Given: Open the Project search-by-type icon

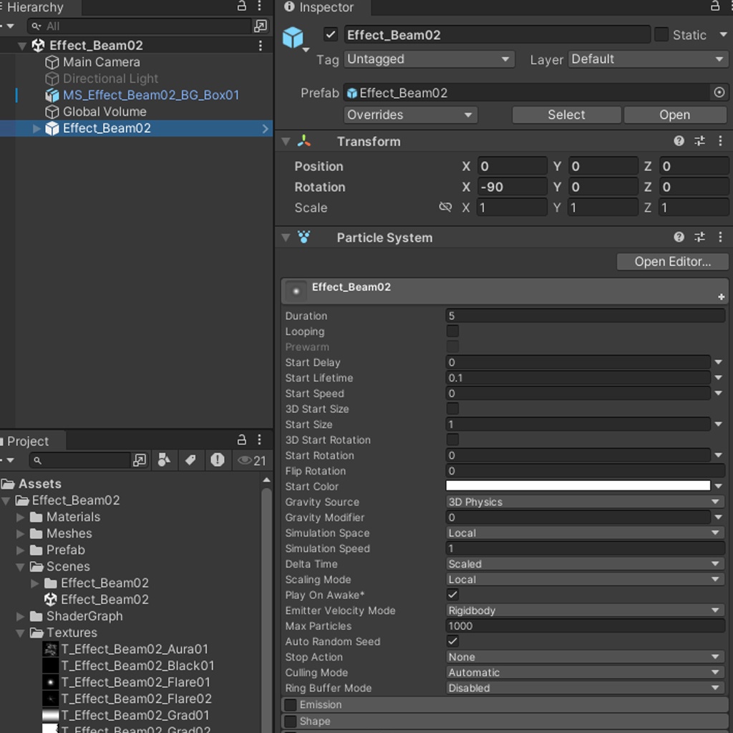Looking at the screenshot, I should pos(164,460).
